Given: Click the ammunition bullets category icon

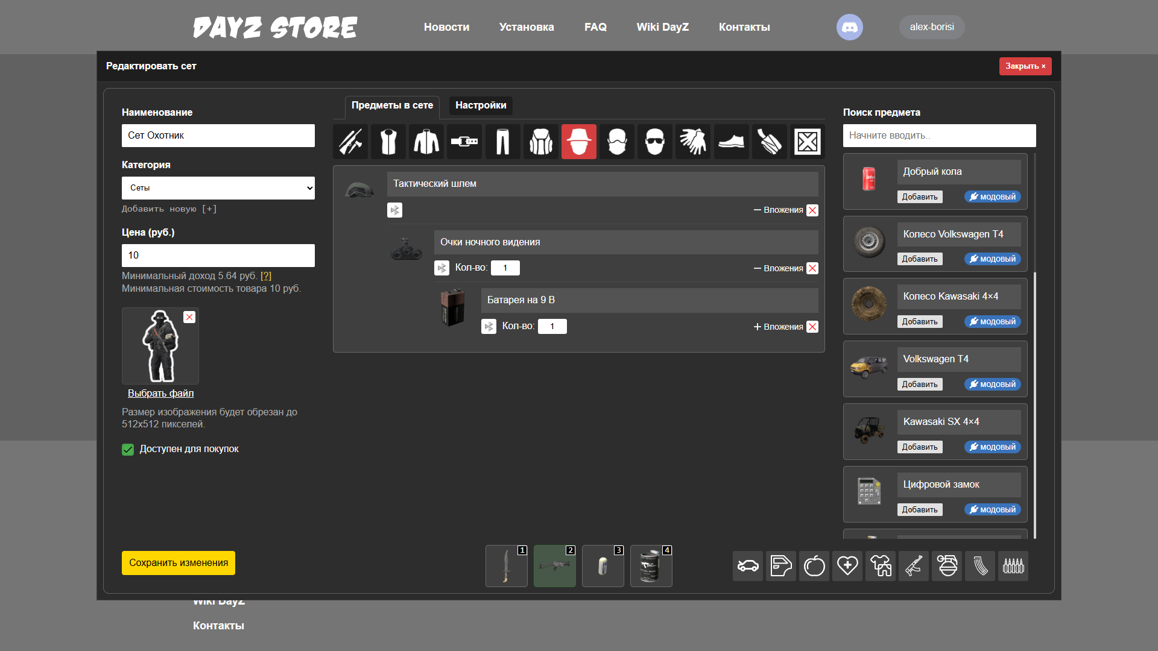Looking at the screenshot, I should tap(1013, 566).
